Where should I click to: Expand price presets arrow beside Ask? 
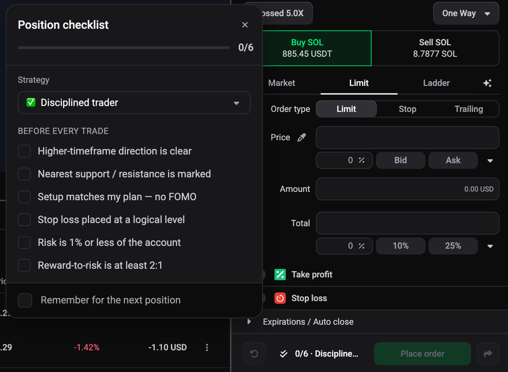pos(490,160)
